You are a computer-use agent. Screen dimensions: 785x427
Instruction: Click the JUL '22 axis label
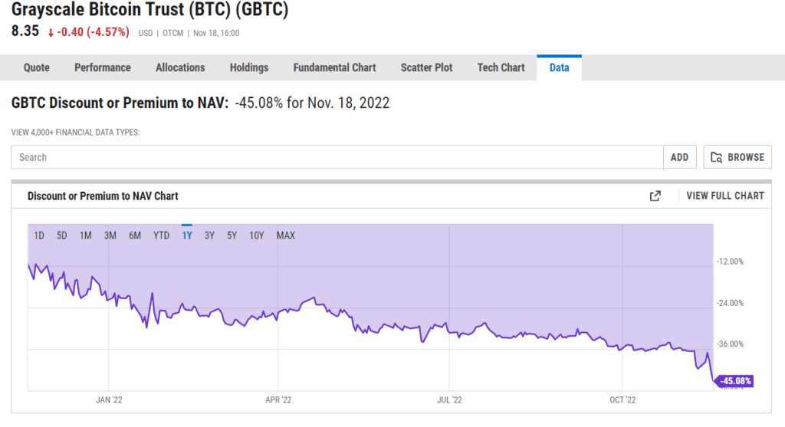pyautogui.click(x=449, y=400)
